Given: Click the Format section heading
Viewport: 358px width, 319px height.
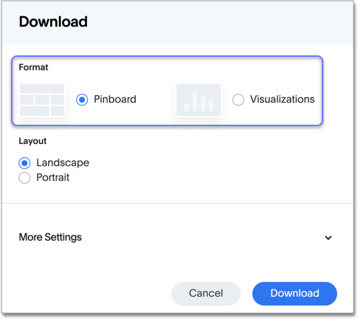Looking at the screenshot, I should tap(33, 67).
